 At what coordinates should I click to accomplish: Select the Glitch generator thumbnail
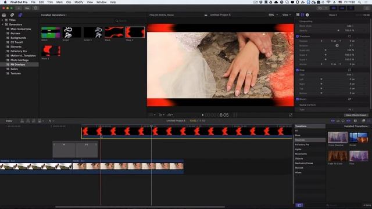pyautogui.click(x=51, y=33)
